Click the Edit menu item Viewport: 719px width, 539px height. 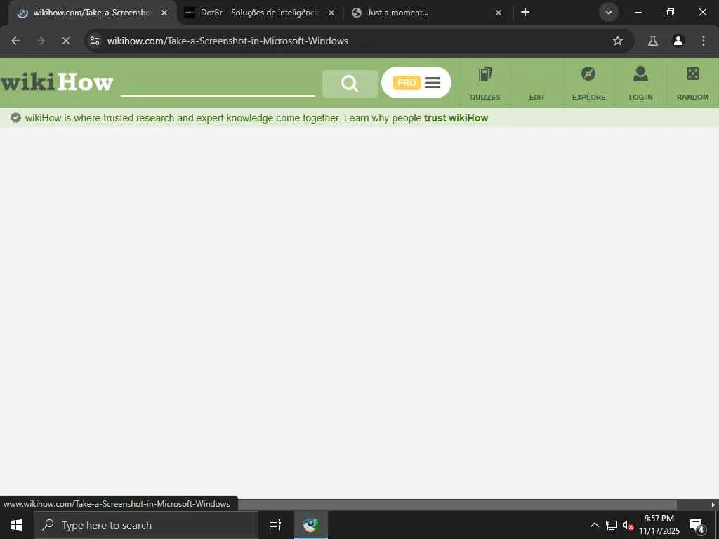pyautogui.click(x=536, y=83)
